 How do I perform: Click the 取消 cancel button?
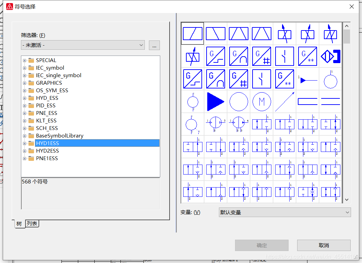(x=324, y=245)
